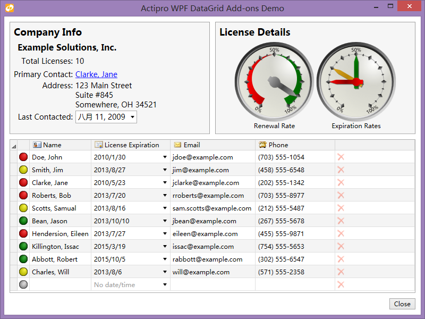Image resolution: width=425 pixels, height=319 pixels.
Task: Open the Last Contacted date dropdown
Action: (x=132, y=117)
